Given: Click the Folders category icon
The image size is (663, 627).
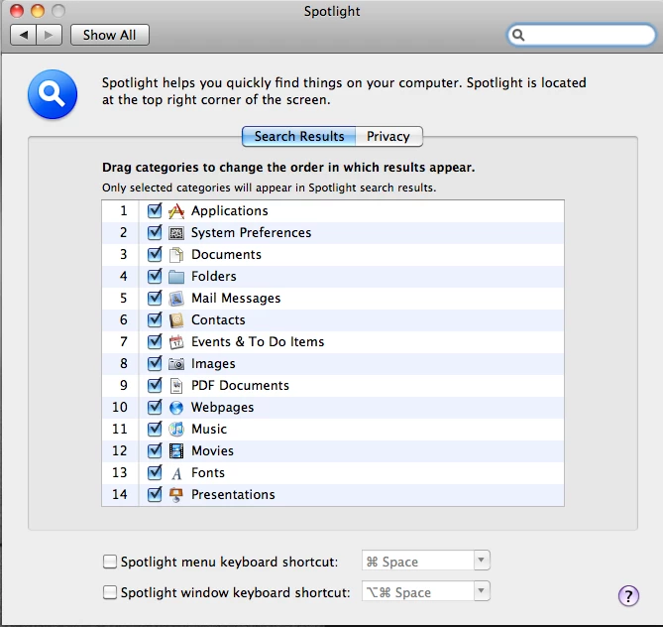Looking at the screenshot, I should (x=176, y=277).
